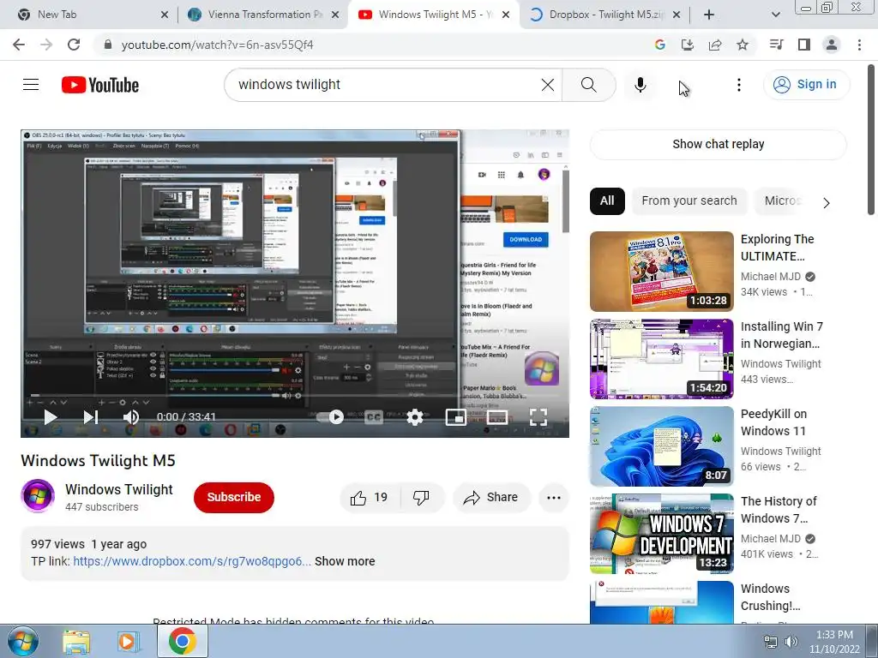Open system volume from tray
878x658 pixels.
click(x=791, y=641)
